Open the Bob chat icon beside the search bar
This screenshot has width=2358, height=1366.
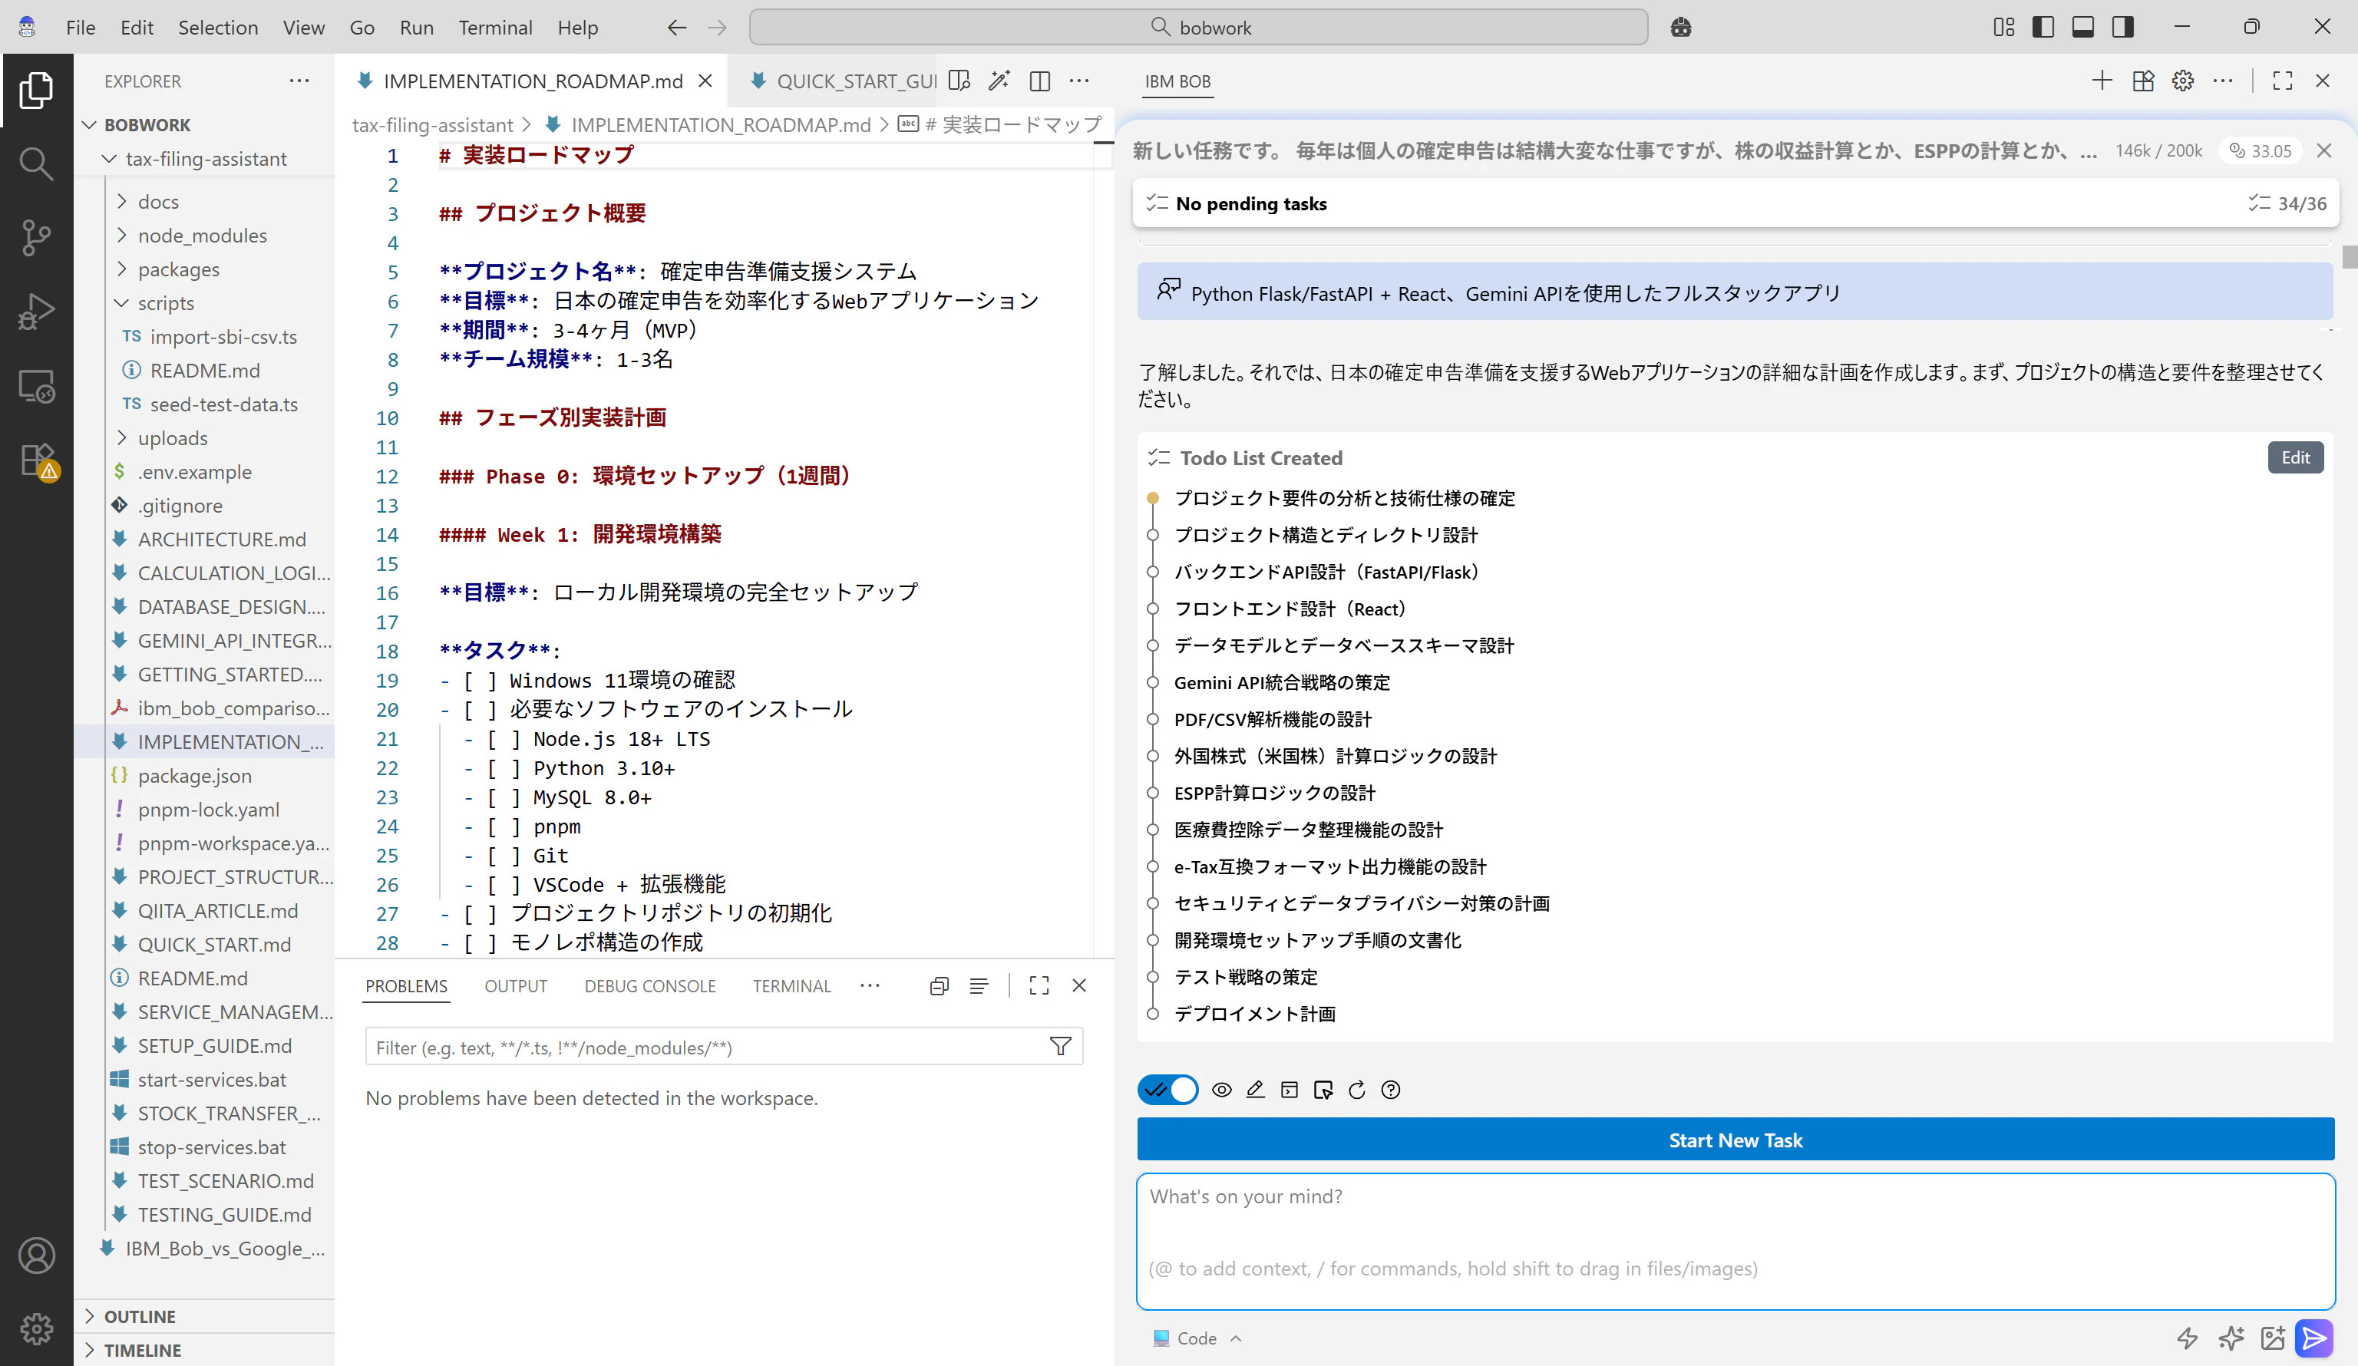(x=1680, y=27)
